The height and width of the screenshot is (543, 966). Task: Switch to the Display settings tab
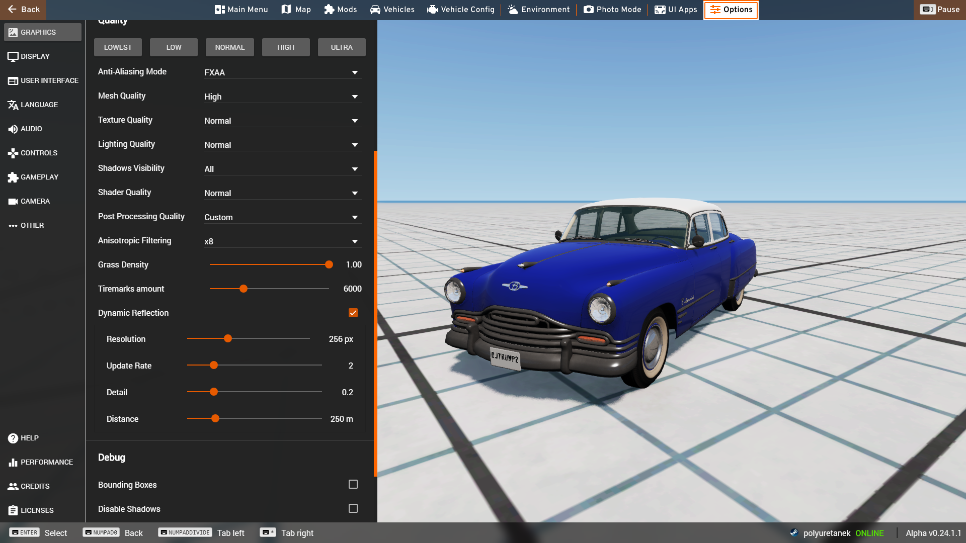coord(35,56)
